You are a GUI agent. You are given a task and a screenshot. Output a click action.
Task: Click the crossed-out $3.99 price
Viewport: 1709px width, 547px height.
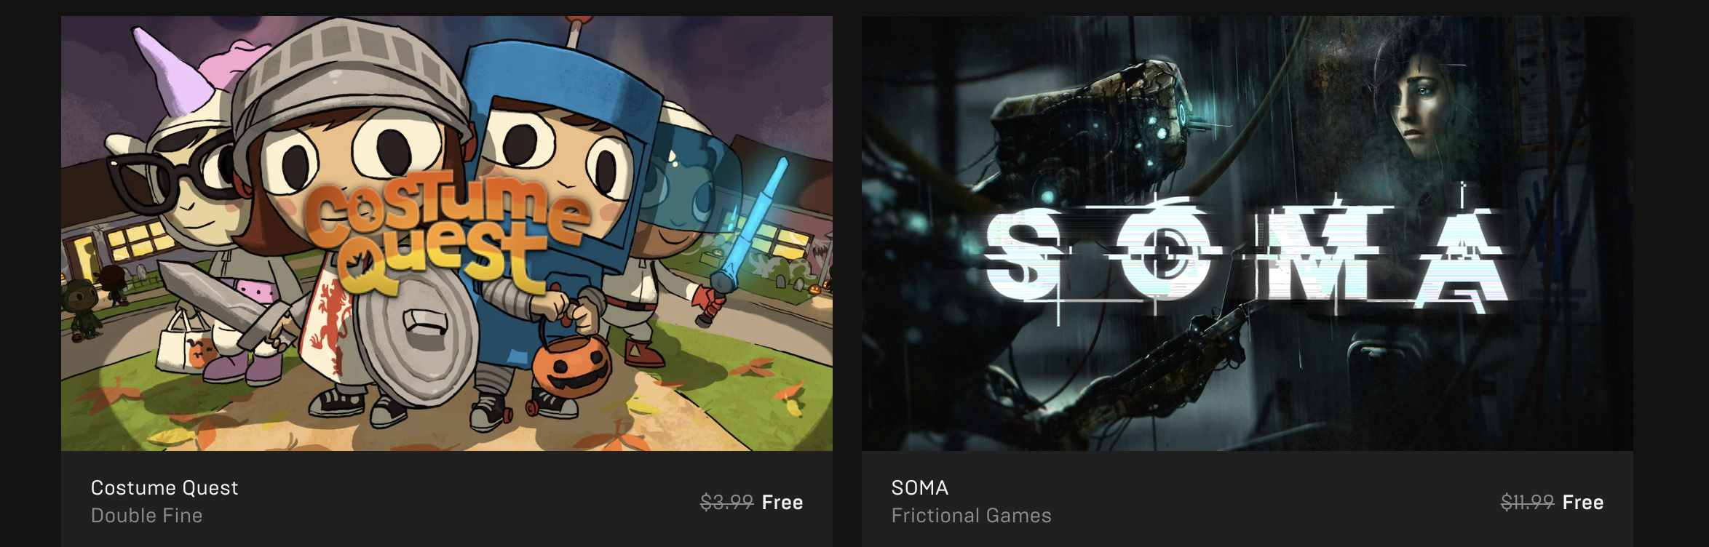tap(726, 502)
